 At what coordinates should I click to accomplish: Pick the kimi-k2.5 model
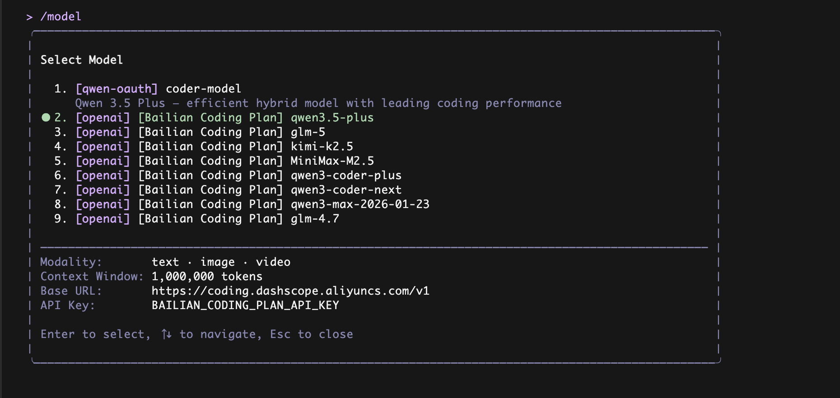(322, 147)
